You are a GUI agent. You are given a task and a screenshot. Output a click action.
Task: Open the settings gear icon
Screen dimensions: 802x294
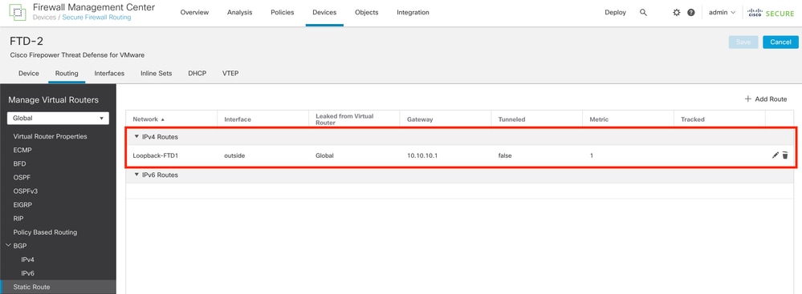pyautogui.click(x=677, y=12)
